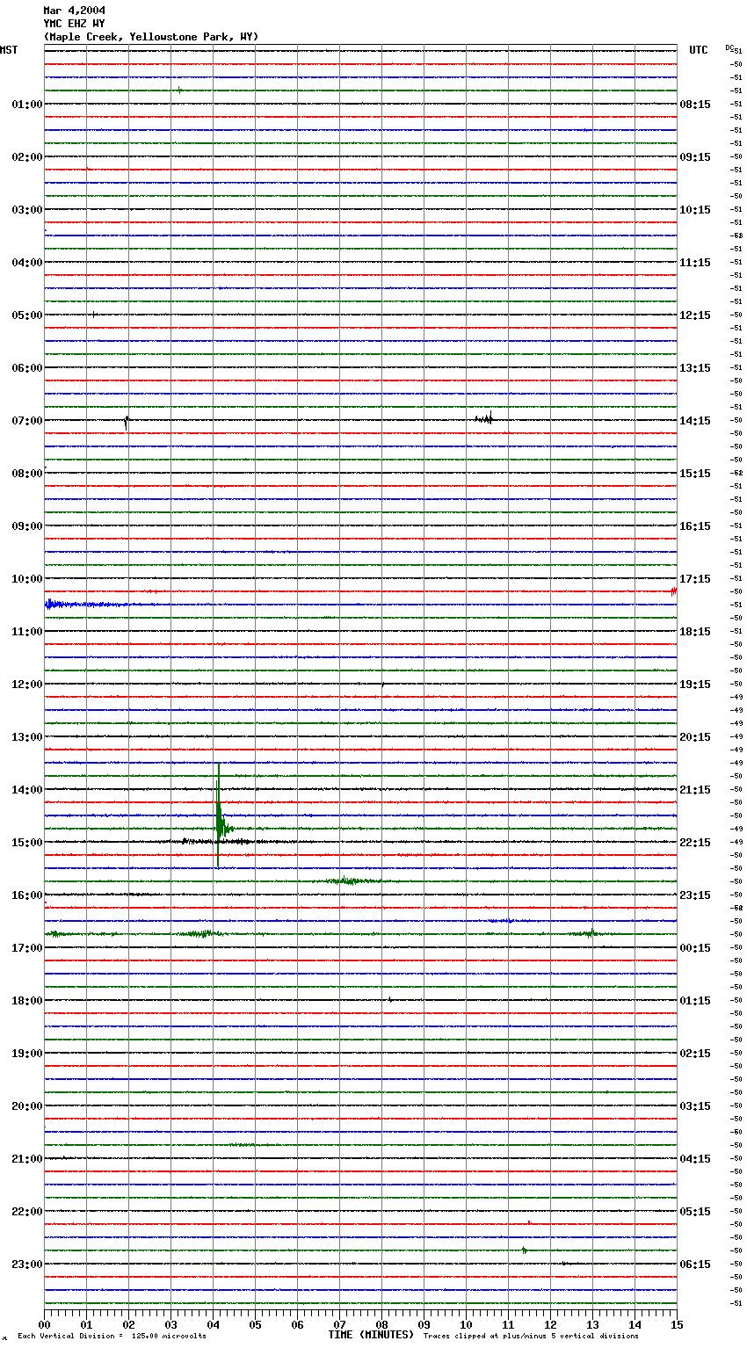Select the 21:00 MST time label
This screenshot has width=747, height=1348.
click(26, 1159)
